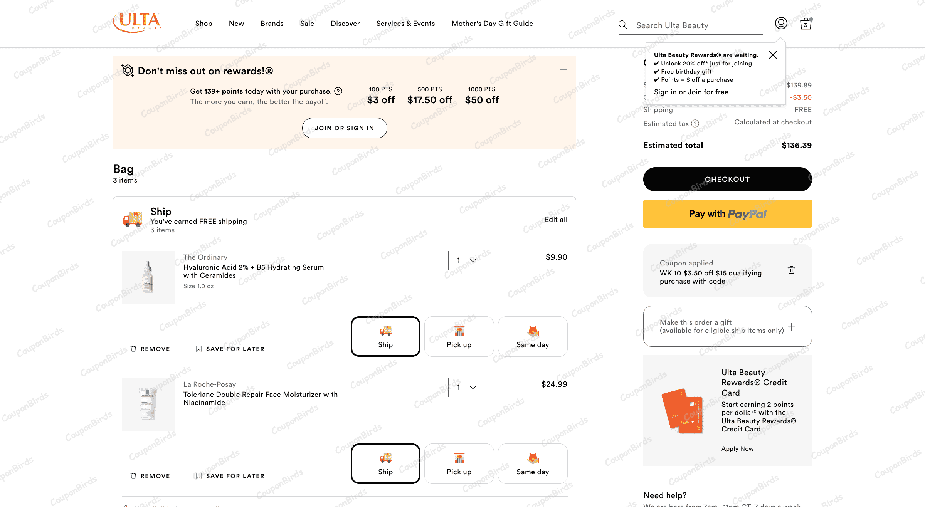Viewport: 925px width, 507px height.
Task: Open the Brands menu
Action: [x=272, y=24]
